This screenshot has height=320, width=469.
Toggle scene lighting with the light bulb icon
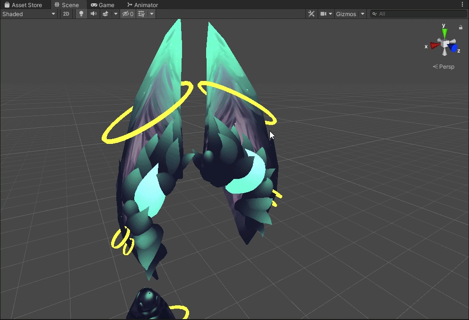pos(81,14)
